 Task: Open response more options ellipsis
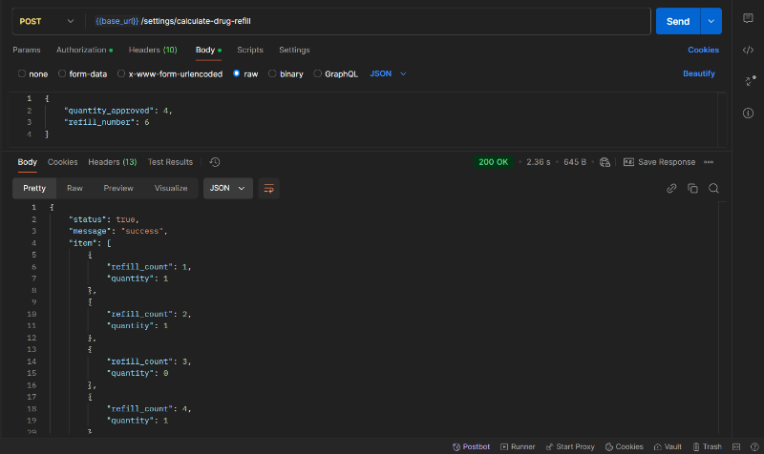[x=709, y=162]
